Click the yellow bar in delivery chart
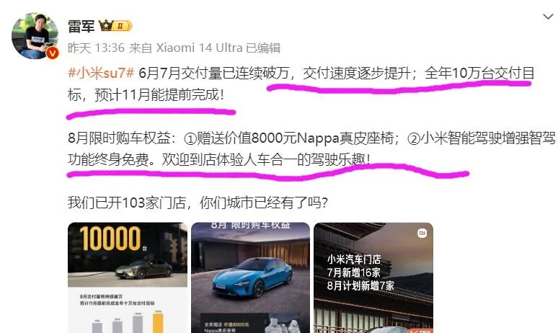This screenshot has width=558, height=333. click(158, 322)
